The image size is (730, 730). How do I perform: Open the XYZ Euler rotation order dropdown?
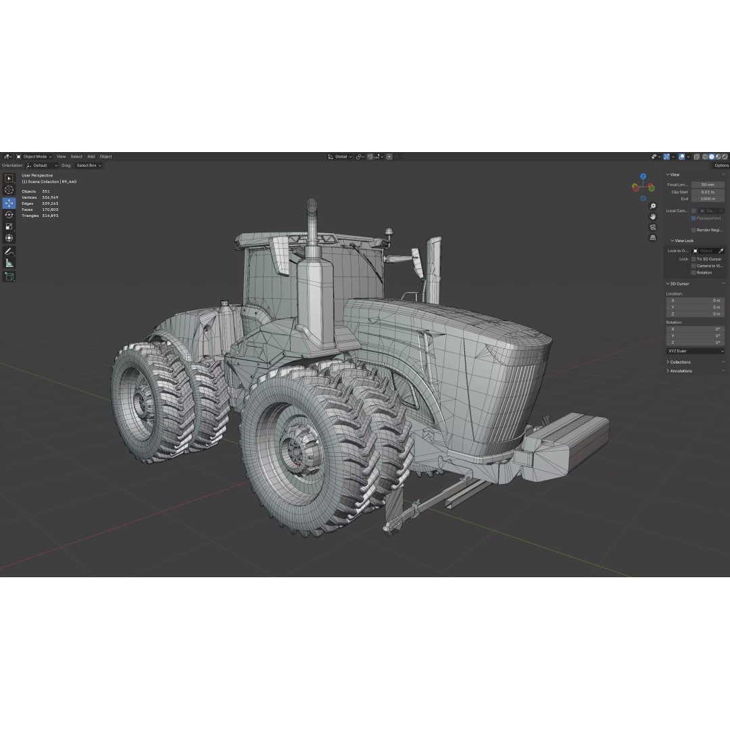[x=695, y=351]
